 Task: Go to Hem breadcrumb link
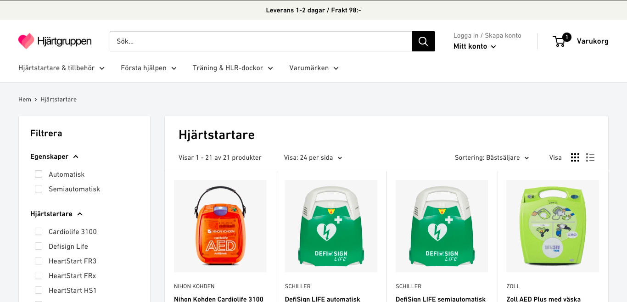click(25, 99)
